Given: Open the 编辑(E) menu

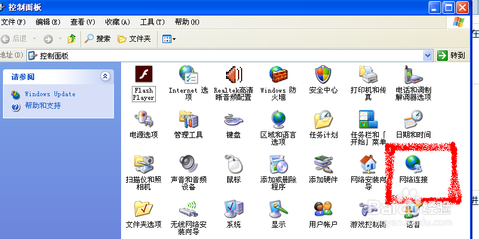Looking at the screenshot, I should [47, 22].
